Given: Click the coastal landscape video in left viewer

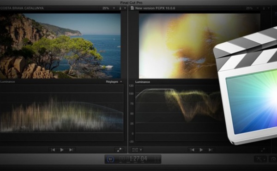Looking at the screenshot, I should tap(60, 46).
